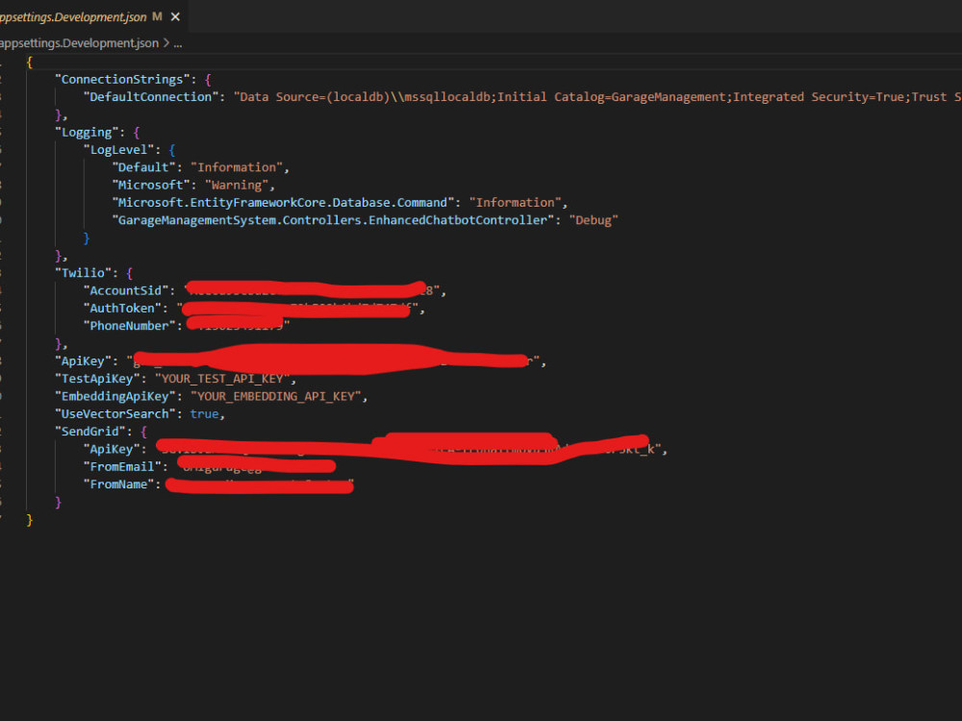Click the "AccountSid" key
962x721 pixels.
pyautogui.click(x=126, y=290)
